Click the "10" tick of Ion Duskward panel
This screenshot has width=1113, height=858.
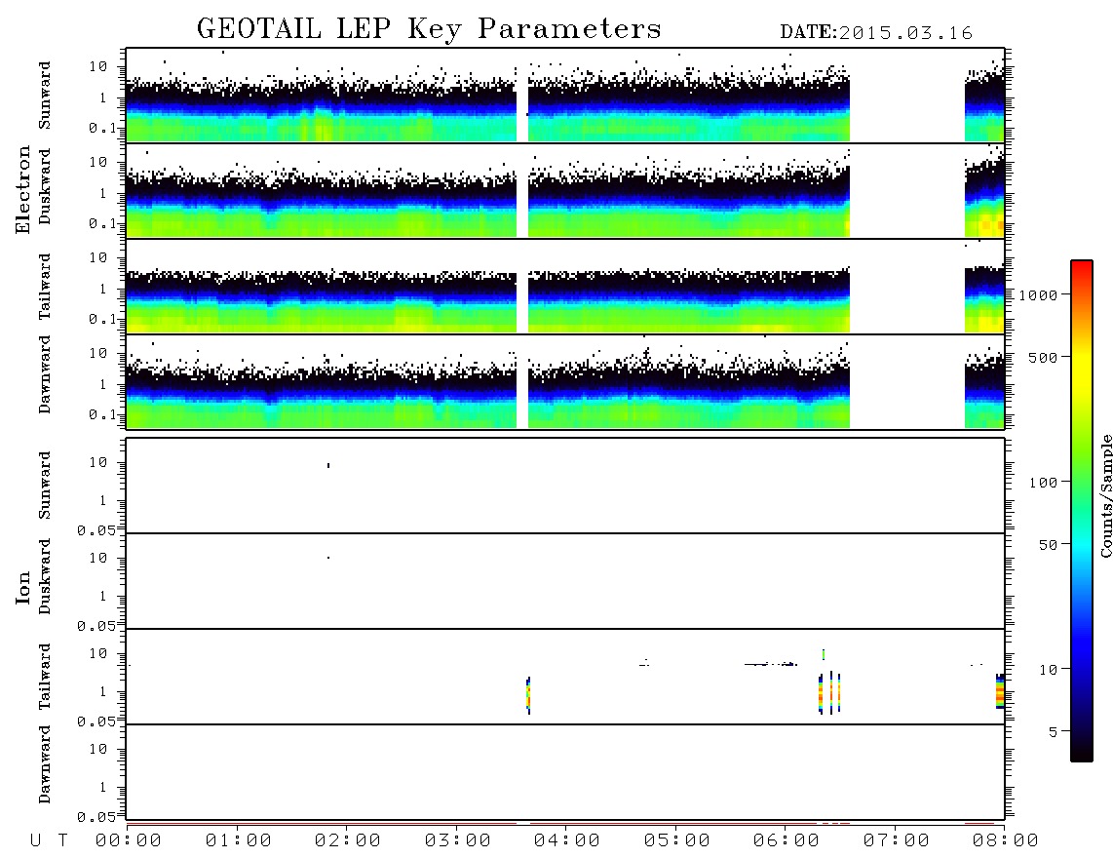pyautogui.click(x=98, y=559)
